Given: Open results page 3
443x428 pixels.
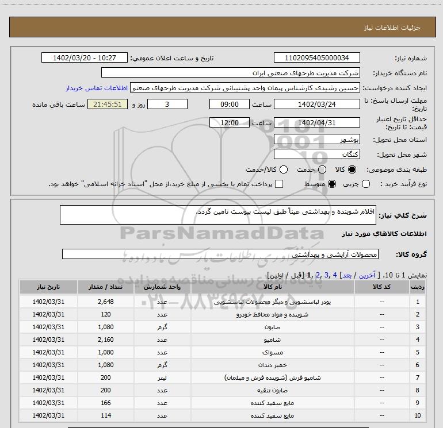Looking at the screenshot, I should pos(326,275).
